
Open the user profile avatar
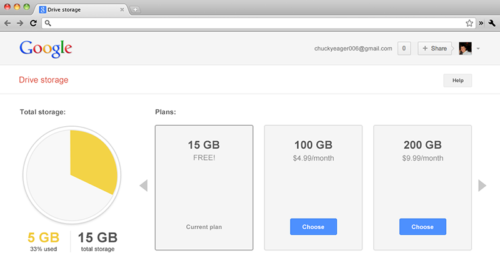465,49
